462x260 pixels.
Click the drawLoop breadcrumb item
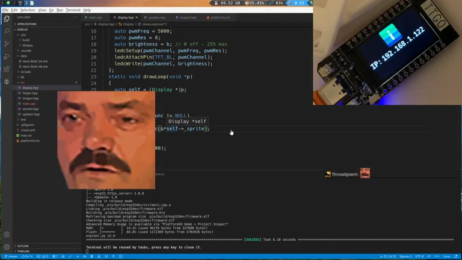(152, 24)
